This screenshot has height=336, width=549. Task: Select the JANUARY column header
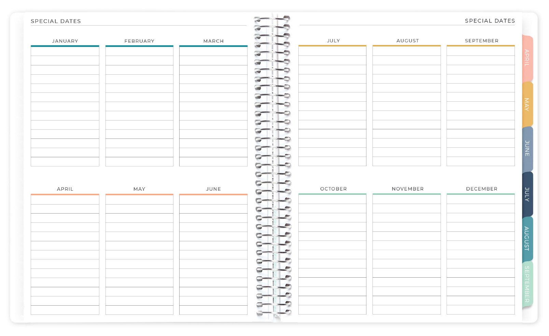65,41
